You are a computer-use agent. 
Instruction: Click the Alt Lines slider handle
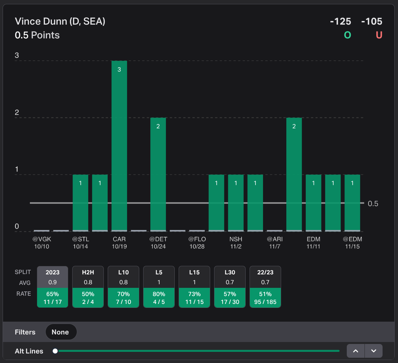click(55, 351)
